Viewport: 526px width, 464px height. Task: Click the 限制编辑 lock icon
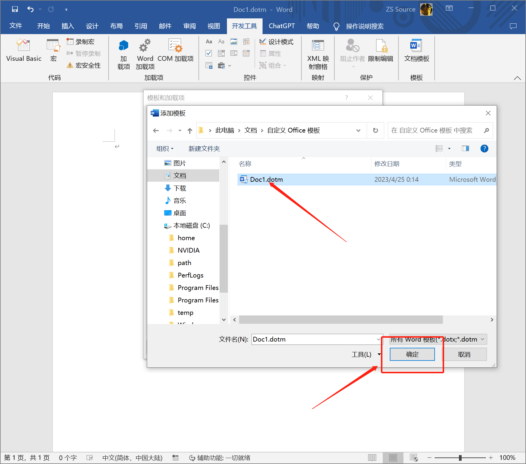381,46
